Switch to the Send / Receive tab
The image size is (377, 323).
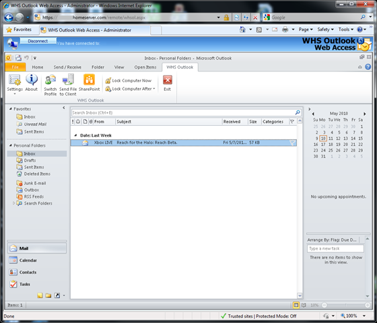tap(67, 67)
